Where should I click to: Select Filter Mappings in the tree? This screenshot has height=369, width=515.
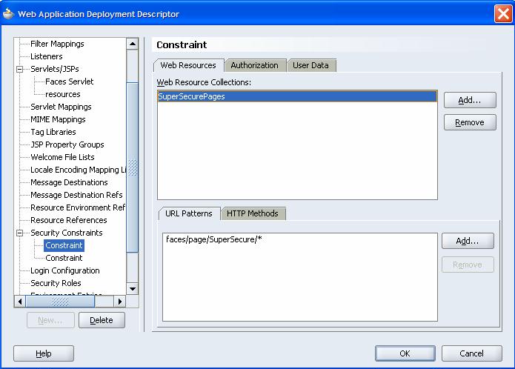[57, 44]
